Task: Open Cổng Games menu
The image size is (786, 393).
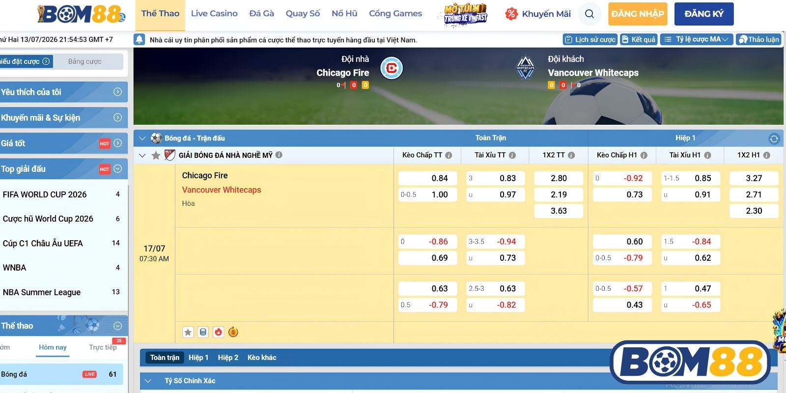Action: (x=395, y=14)
